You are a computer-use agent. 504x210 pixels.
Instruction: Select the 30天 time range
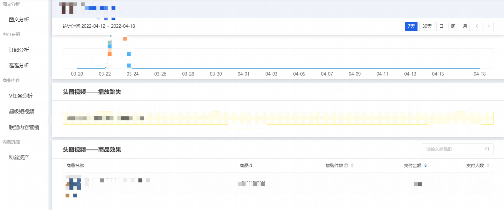[x=427, y=26]
